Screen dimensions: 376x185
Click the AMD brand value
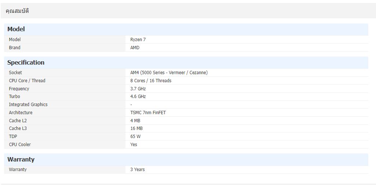[x=135, y=48]
